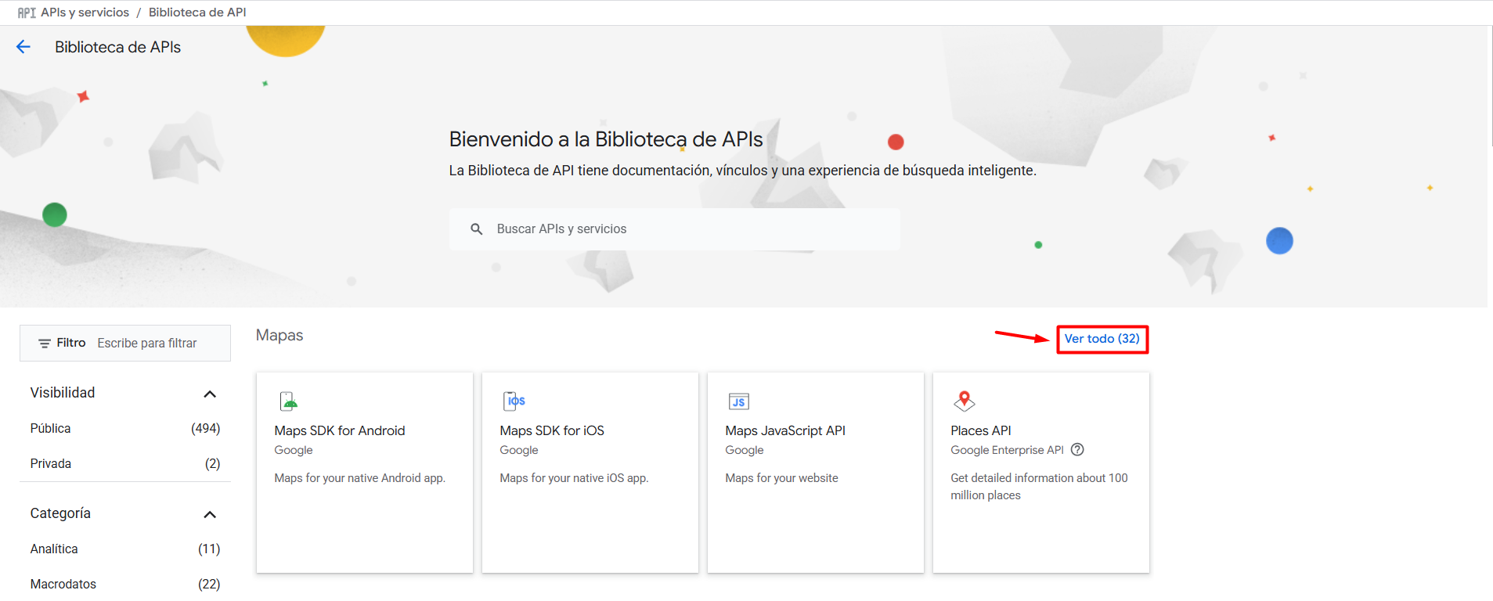Click 'Maps for your website' description
Screen dimensions: 1493x601
pos(781,478)
